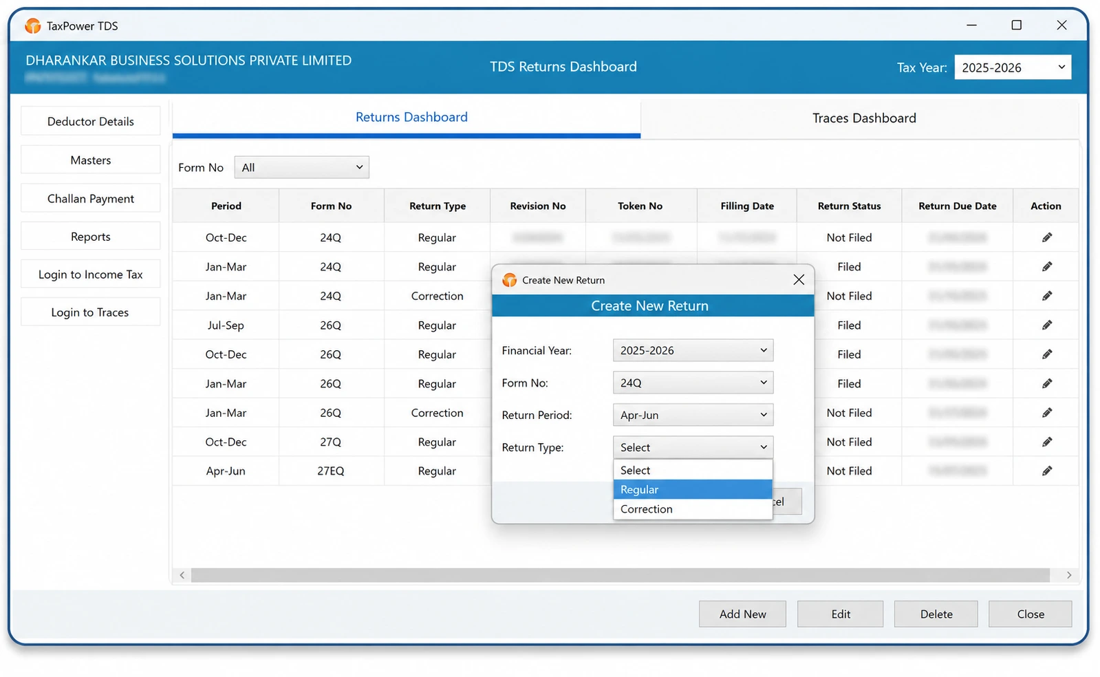Click the edit pencil for Jul-Sep 26Q
Screen dimensions: 1100x677
pyautogui.click(x=1046, y=325)
